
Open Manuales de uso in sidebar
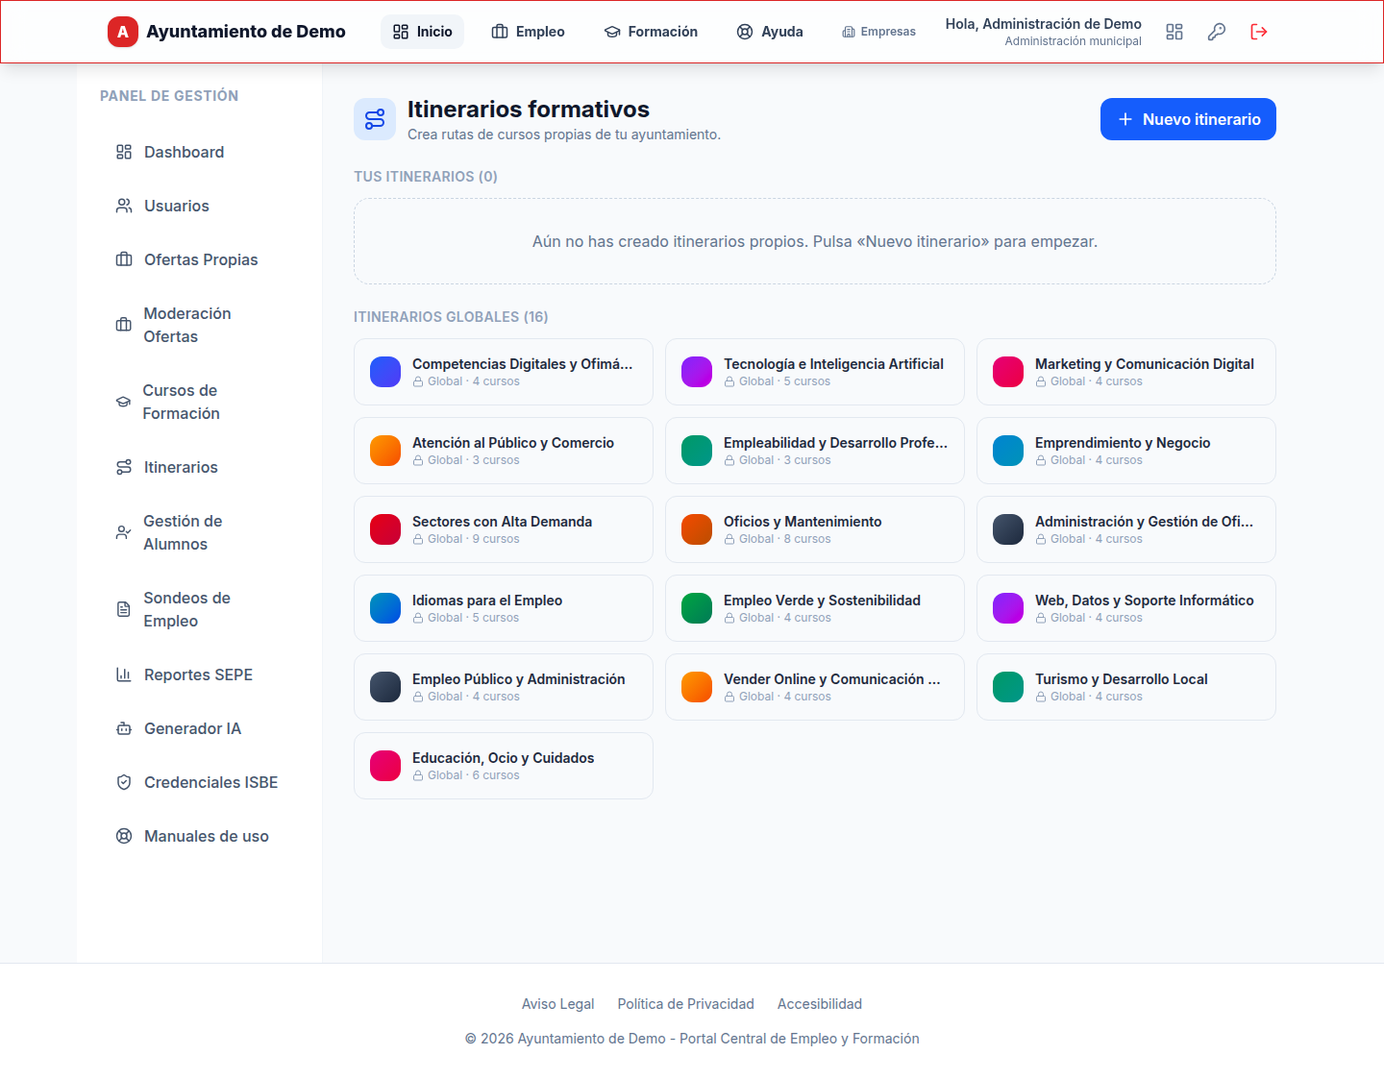(x=199, y=836)
